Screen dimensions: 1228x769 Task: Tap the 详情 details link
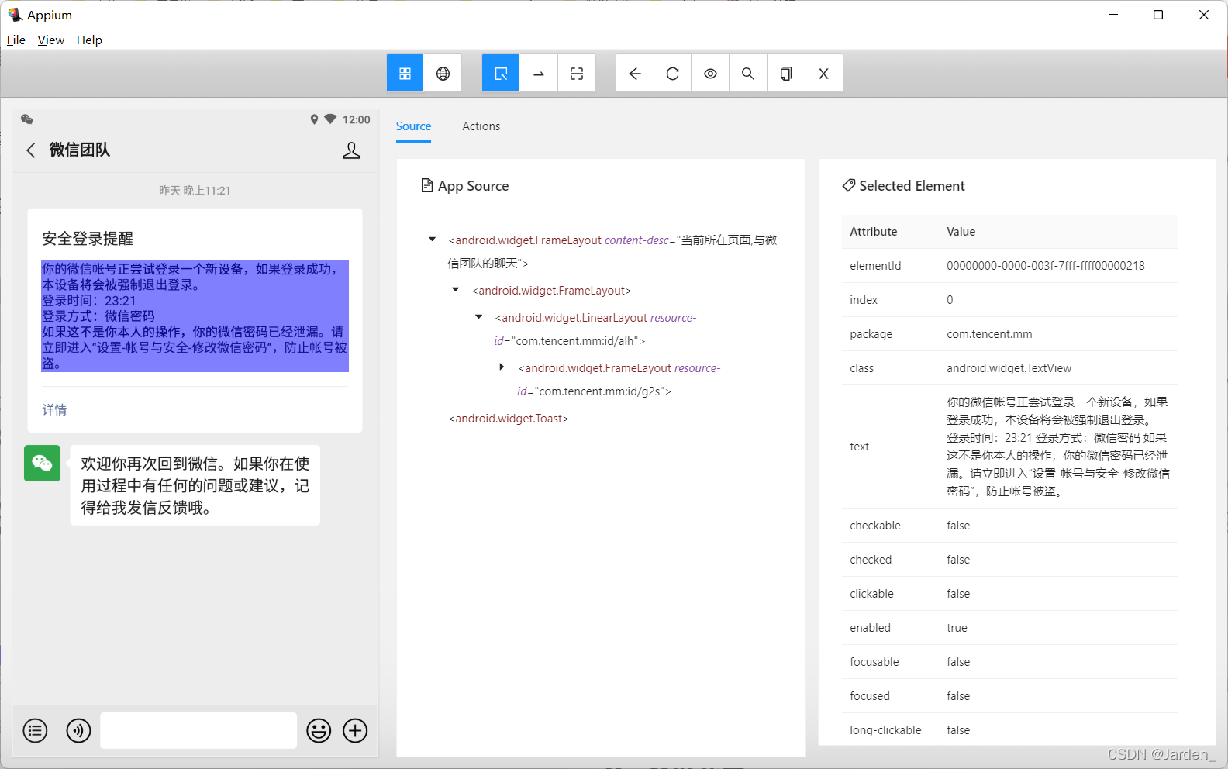(54, 409)
